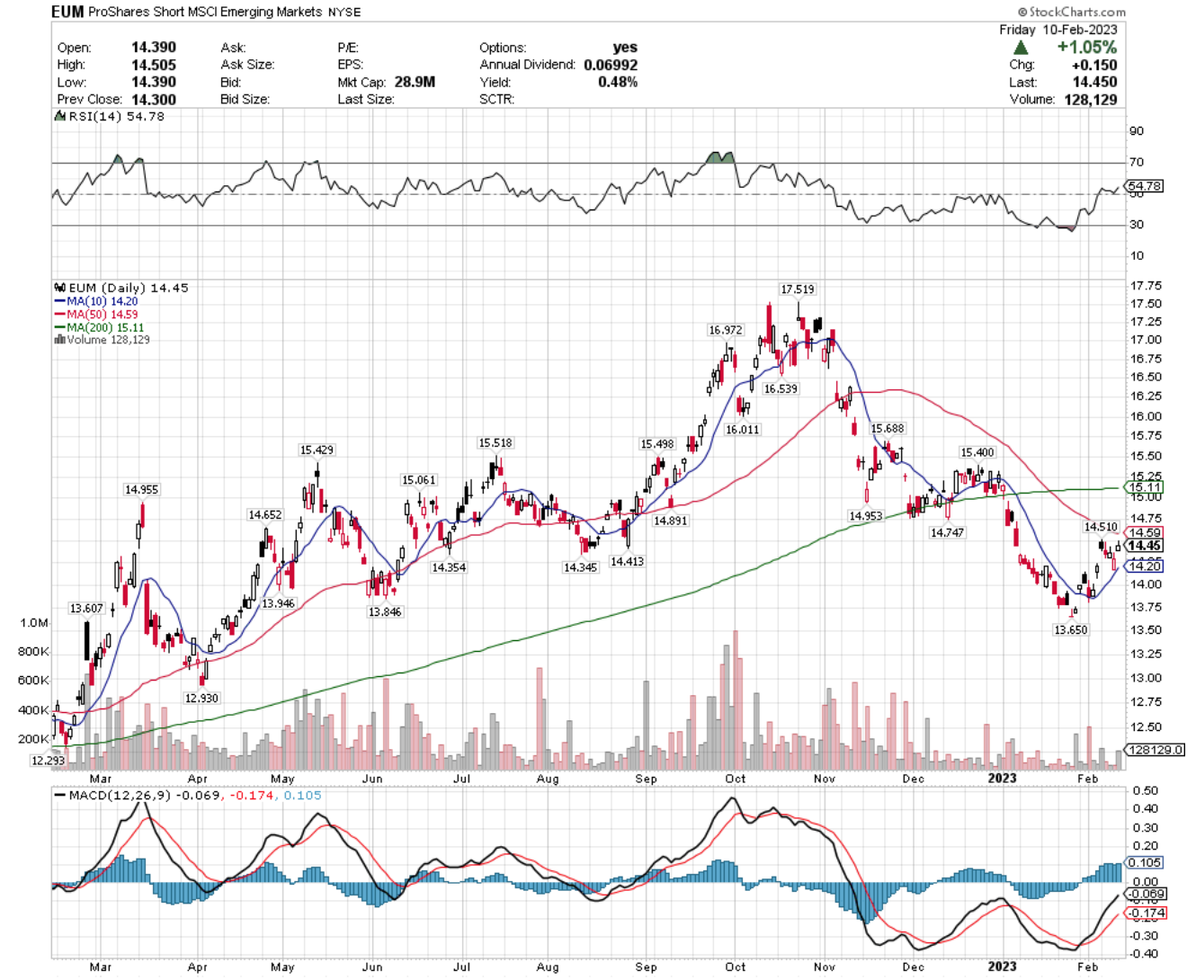Image resolution: width=1196 pixels, height=980 pixels.
Task: Click the price label 13.846
Action: click(x=385, y=612)
